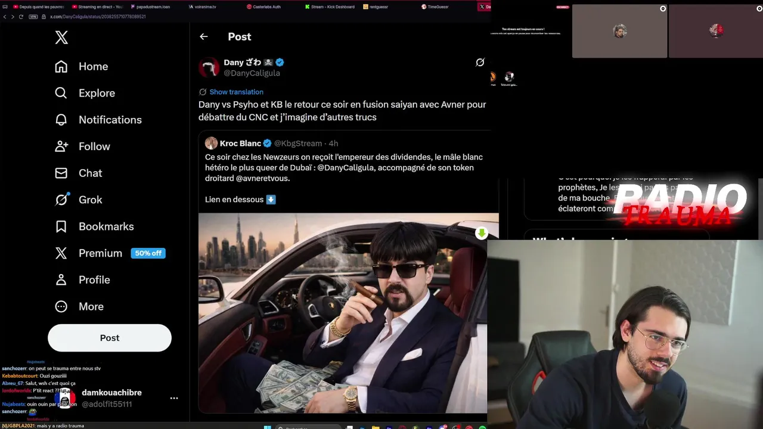Click the white Post button

click(x=110, y=338)
